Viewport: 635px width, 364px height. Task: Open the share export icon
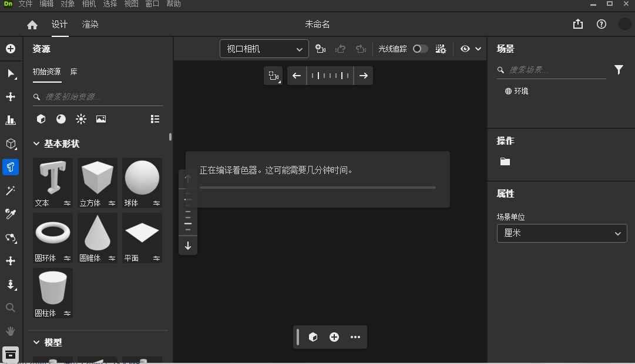(578, 24)
